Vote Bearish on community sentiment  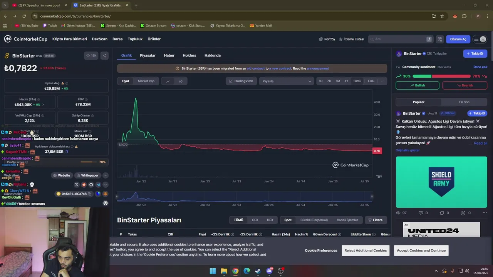pyautogui.click(x=464, y=85)
